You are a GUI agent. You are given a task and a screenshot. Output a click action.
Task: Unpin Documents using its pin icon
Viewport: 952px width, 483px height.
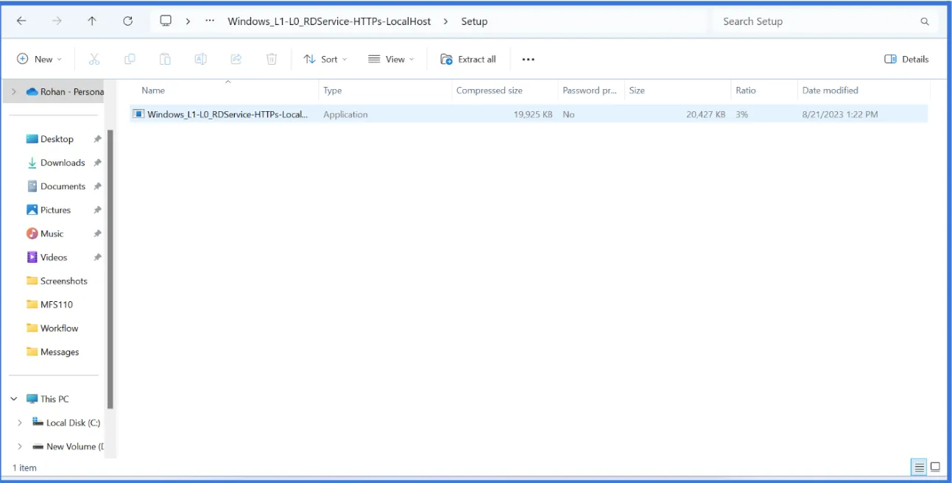[x=97, y=186]
